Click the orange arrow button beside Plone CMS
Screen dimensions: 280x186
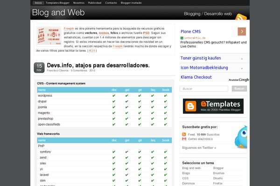click(x=242, y=32)
